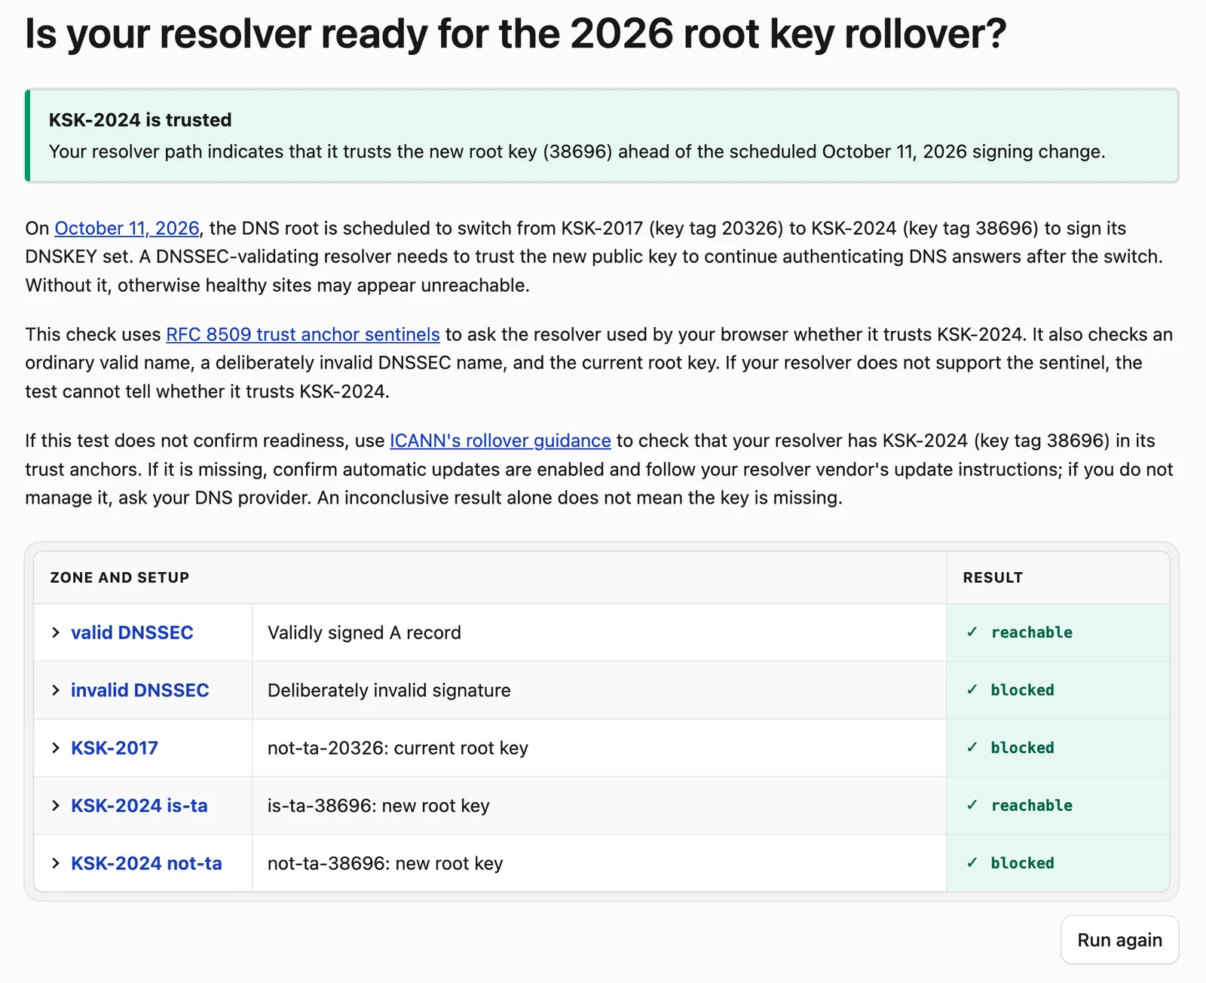1206x983 pixels.
Task: Click the checkmark in KSK-2024 not-ta result
Action: [972, 863]
